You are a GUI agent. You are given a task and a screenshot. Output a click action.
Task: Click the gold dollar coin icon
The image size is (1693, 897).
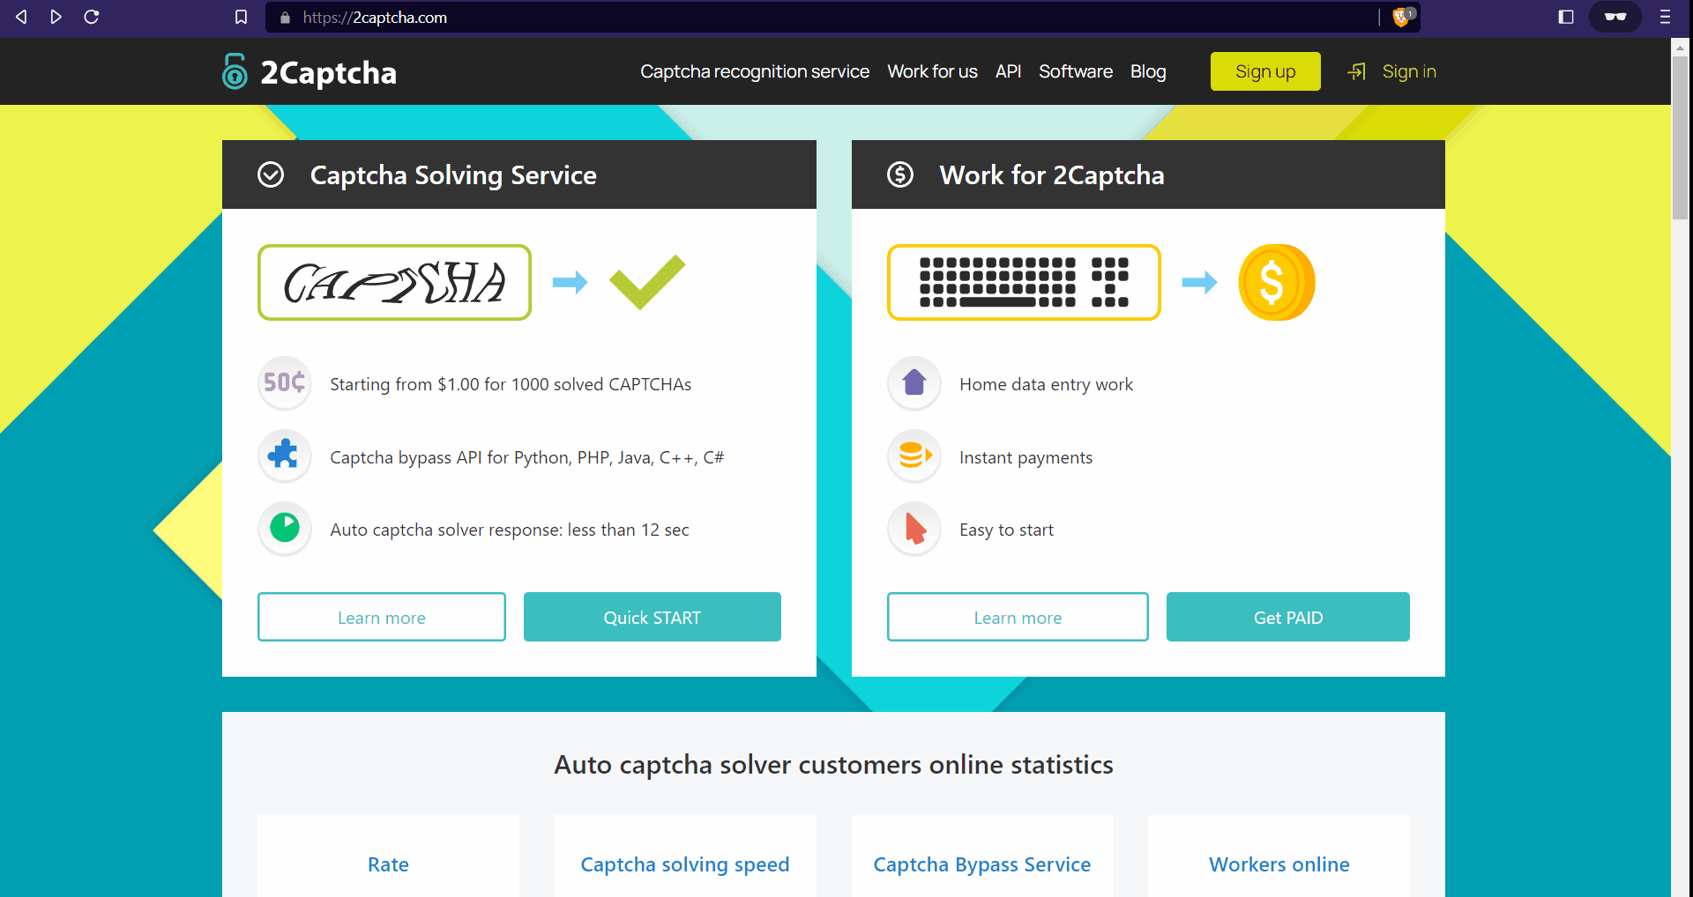[1276, 282]
